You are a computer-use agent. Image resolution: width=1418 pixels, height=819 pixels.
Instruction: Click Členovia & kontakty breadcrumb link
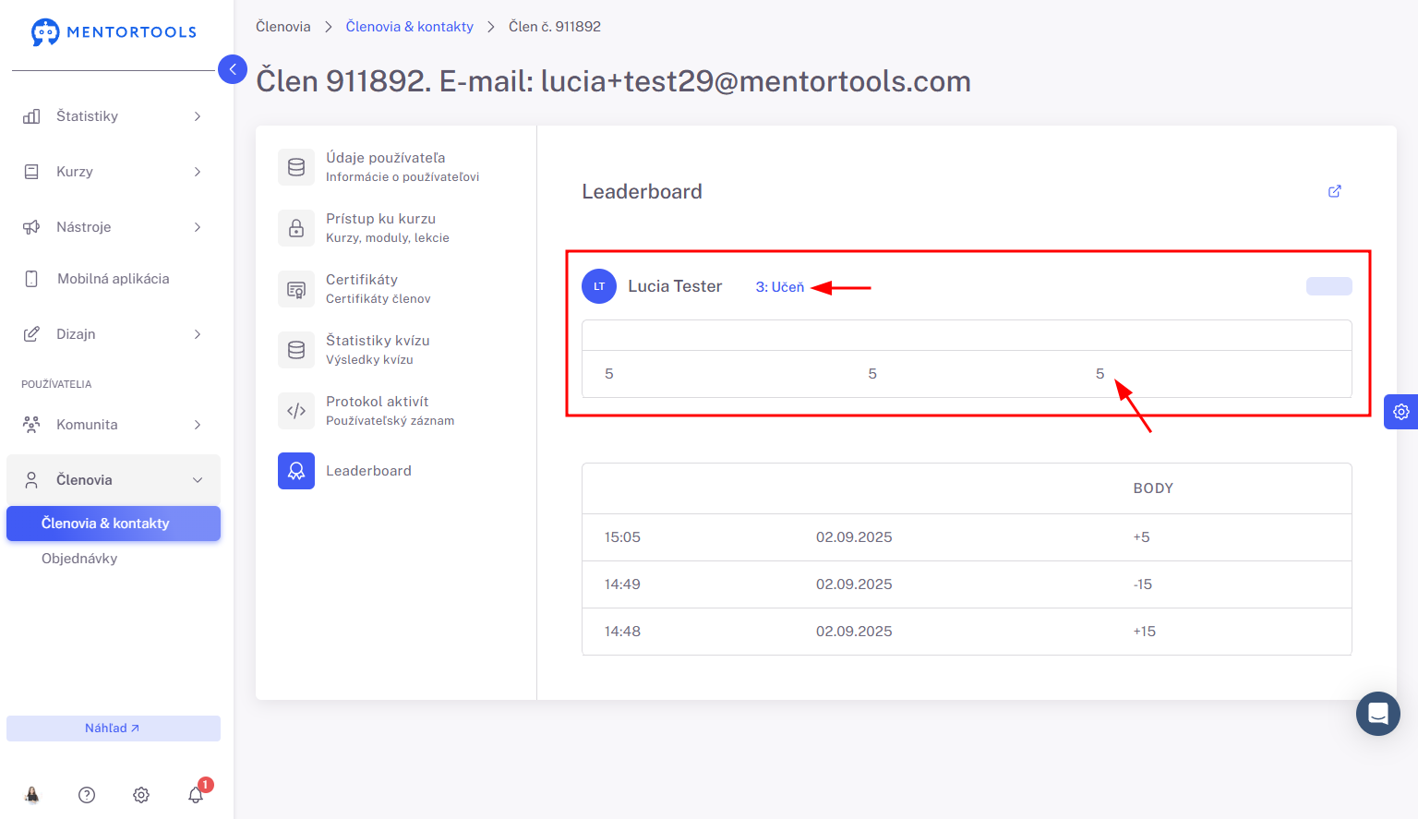(409, 27)
